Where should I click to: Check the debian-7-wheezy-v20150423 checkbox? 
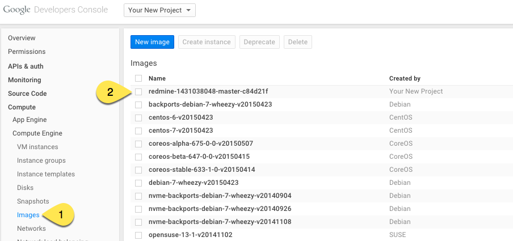point(138,183)
